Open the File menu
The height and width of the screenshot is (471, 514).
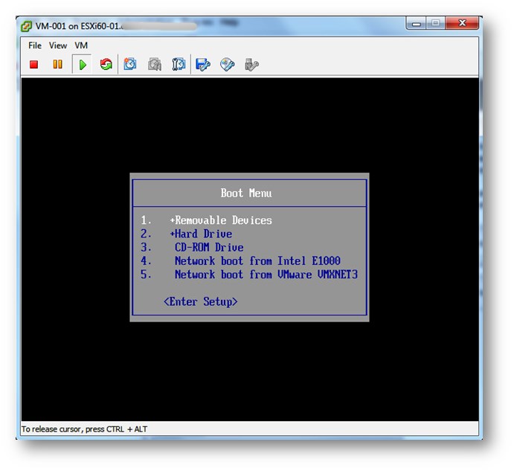tap(35, 45)
